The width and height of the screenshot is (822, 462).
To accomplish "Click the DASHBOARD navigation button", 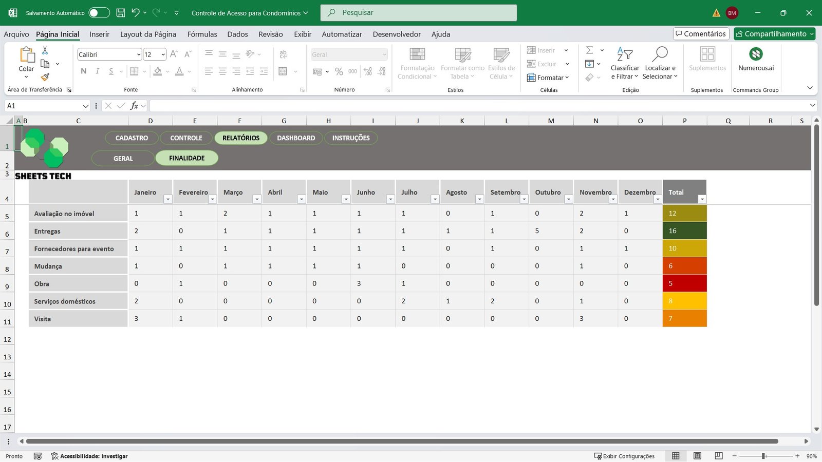I will coord(296,138).
